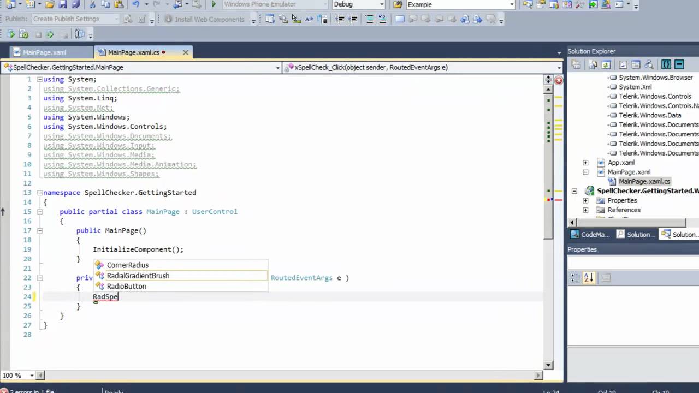Click first build green play icon
Image resolution: width=699 pixels, height=393 pixels.
[x=10, y=34]
